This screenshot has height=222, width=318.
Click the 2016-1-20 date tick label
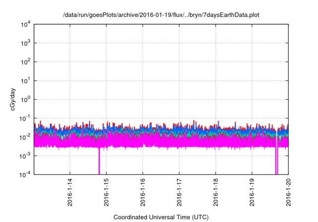click(288, 192)
